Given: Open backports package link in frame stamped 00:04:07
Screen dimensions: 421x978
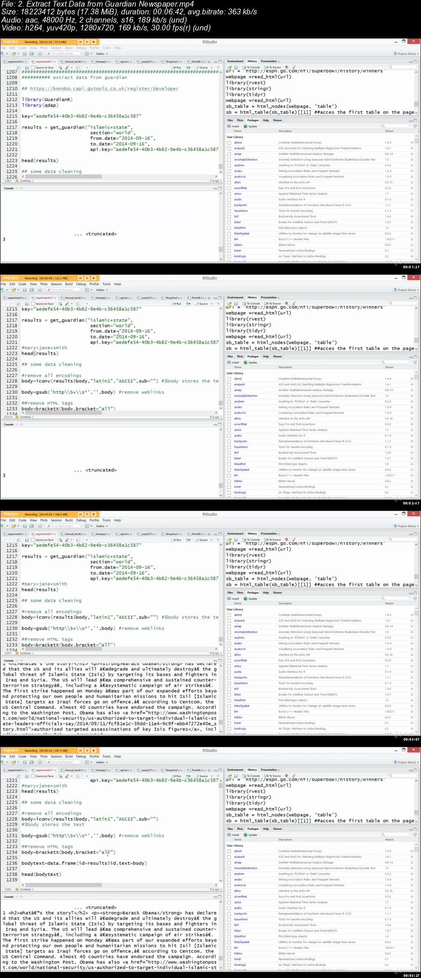Looking at the screenshot, I should (x=241, y=677).
